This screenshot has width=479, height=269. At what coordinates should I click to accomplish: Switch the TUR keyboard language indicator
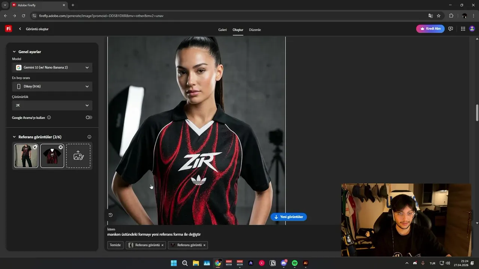point(432,263)
